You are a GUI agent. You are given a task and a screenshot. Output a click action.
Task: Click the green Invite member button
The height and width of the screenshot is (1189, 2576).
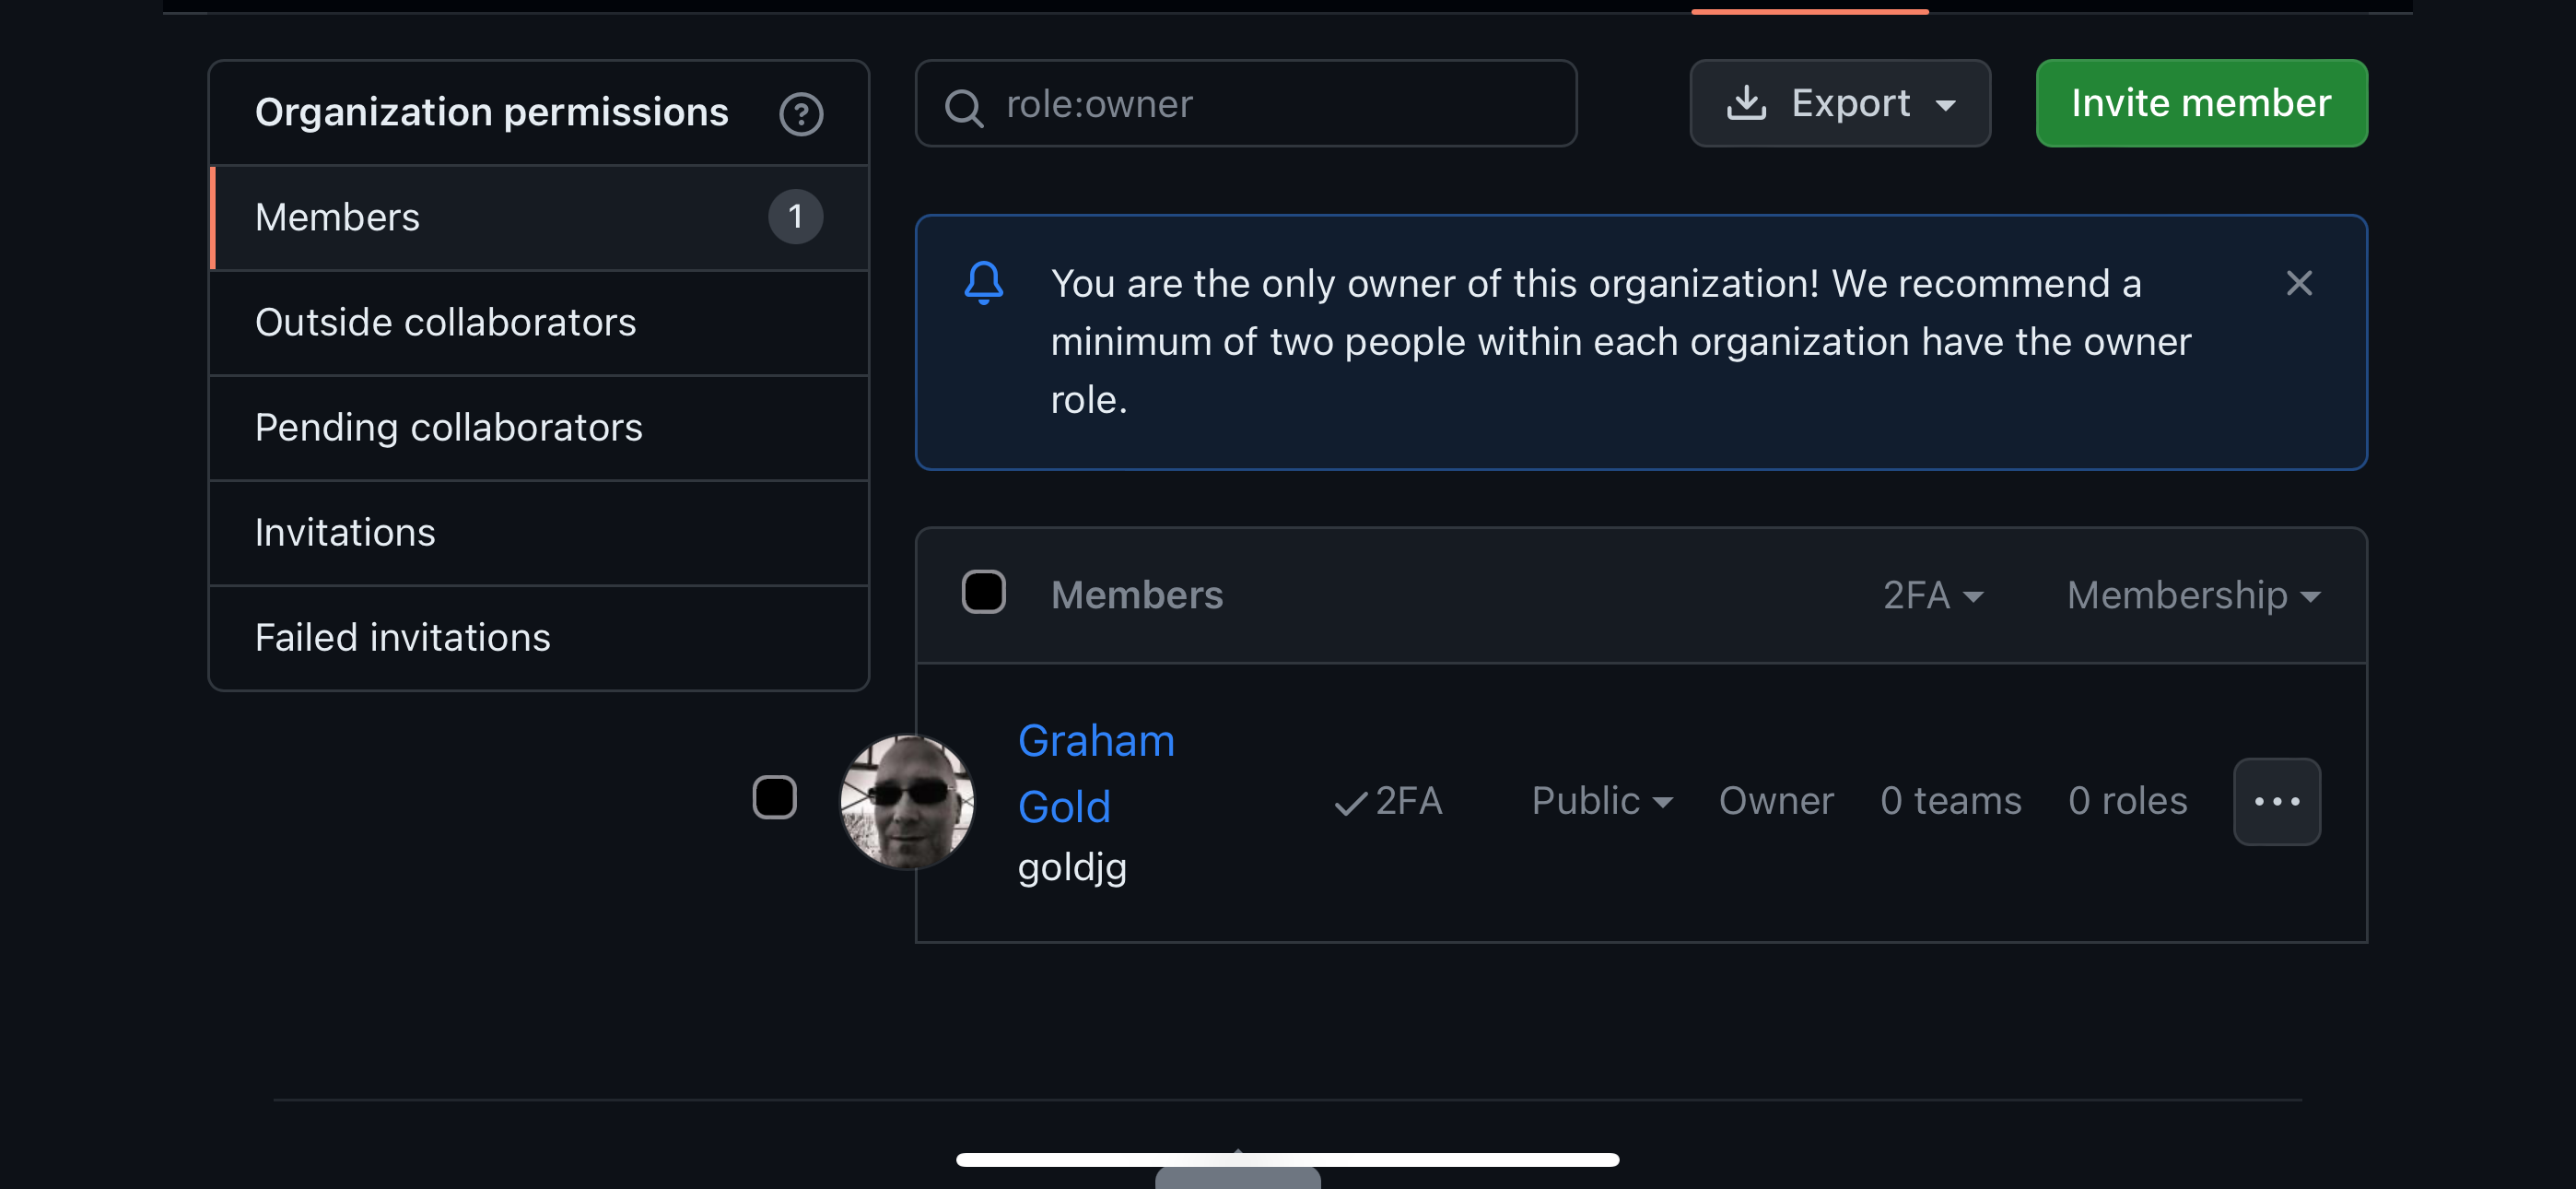click(2201, 103)
